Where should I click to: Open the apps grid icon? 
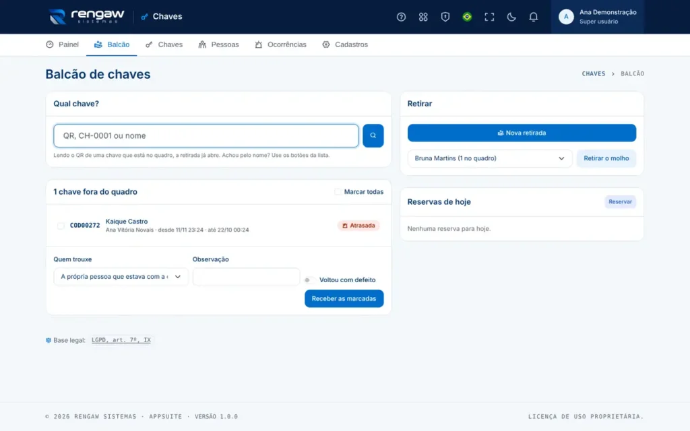423,17
